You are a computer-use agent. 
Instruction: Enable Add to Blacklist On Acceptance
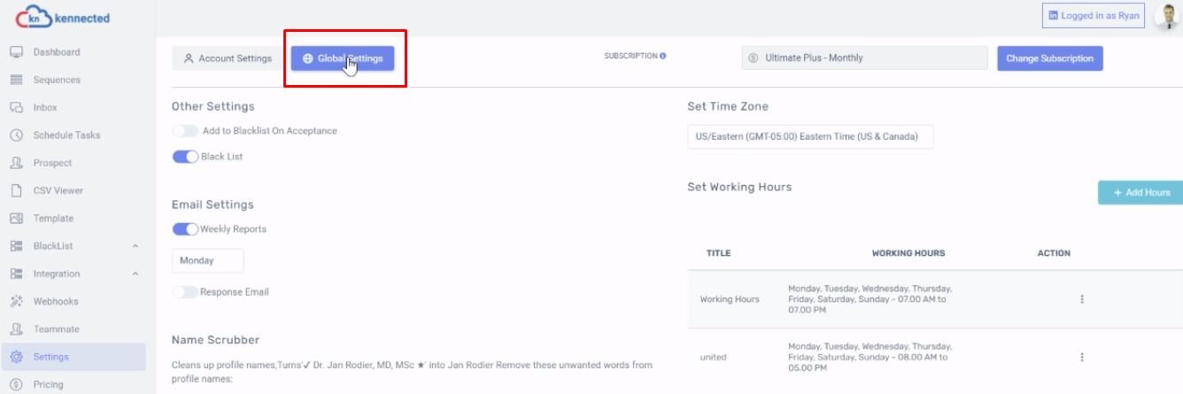point(185,131)
